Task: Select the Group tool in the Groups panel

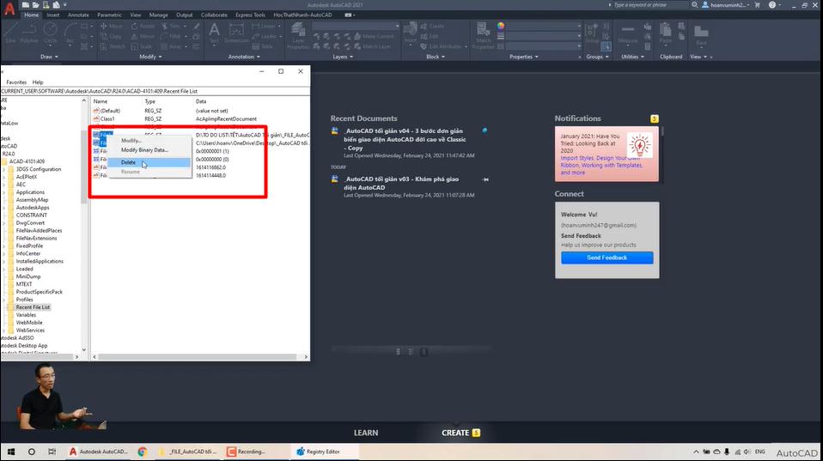Action: coord(592,33)
